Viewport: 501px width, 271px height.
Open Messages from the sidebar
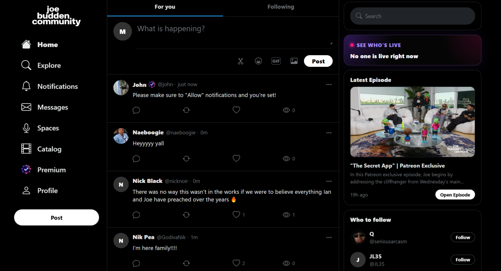[44, 107]
